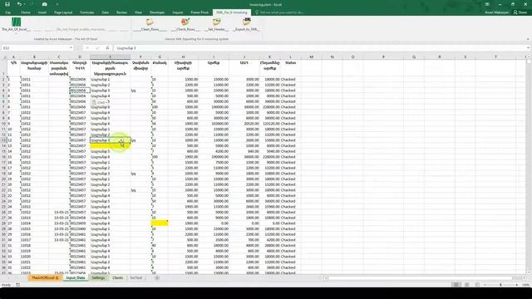Click the Save icon in the title bar
Image resolution: width=532 pixels, height=299 pixels.
coord(7,4)
